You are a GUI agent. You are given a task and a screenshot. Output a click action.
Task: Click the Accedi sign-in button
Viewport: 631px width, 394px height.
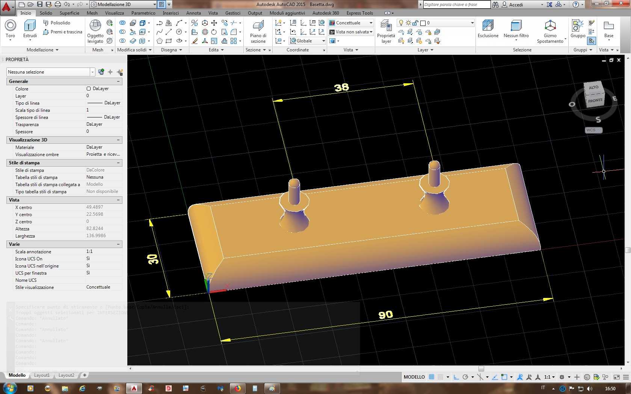click(x=512, y=5)
